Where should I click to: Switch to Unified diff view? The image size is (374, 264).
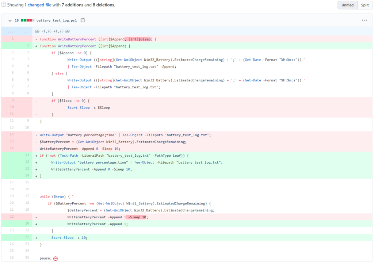[x=347, y=5]
